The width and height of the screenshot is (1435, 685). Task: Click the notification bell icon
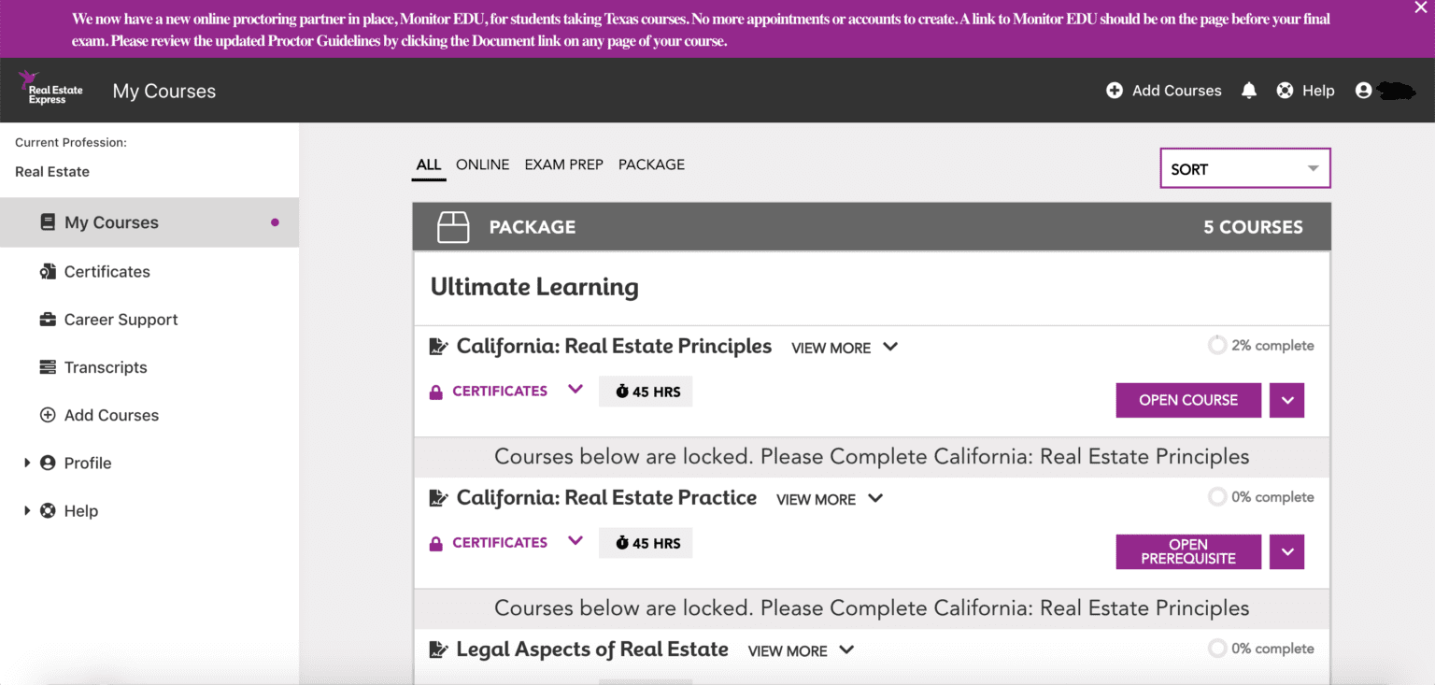(x=1249, y=91)
